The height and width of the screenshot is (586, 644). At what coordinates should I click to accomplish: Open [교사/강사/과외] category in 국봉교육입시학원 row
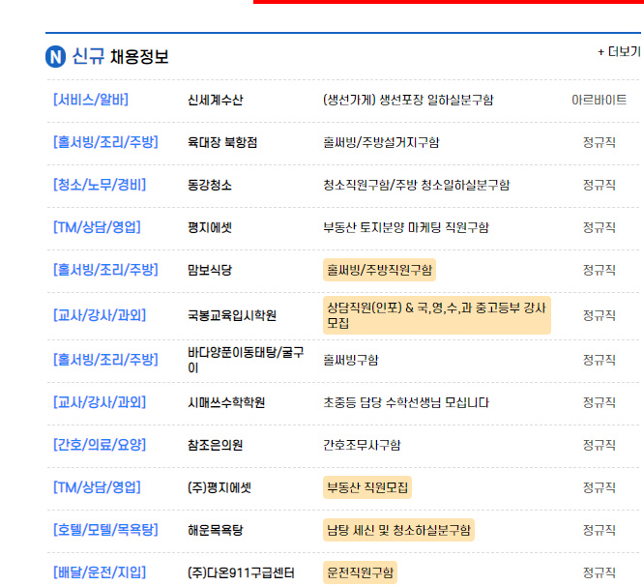(x=100, y=315)
